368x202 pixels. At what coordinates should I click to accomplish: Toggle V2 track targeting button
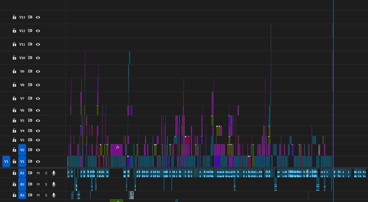[x=22, y=150]
